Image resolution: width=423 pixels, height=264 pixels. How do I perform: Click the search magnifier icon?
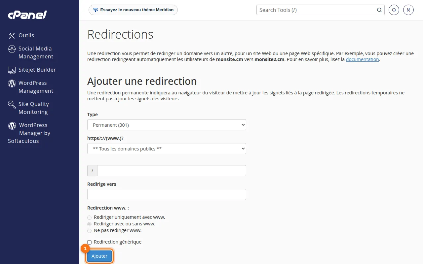tap(379, 10)
